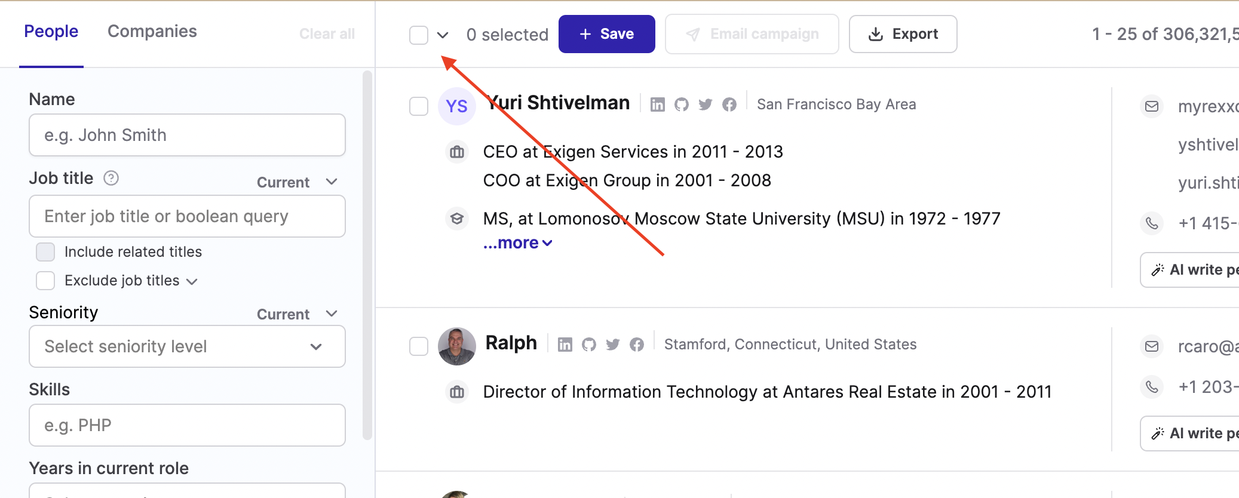Open Yuri Shtivelman's GitHub icon
This screenshot has width=1239, height=498.
pos(681,104)
